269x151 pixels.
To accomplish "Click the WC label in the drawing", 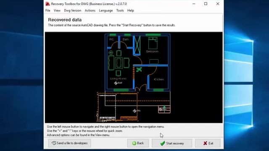I will (x=111, y=39).
